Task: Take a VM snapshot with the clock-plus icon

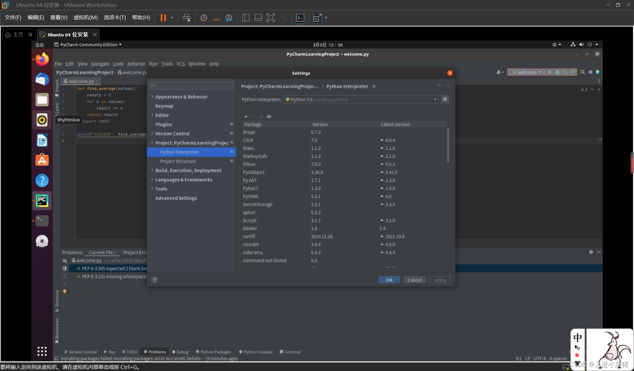Action: coord(203,18)
